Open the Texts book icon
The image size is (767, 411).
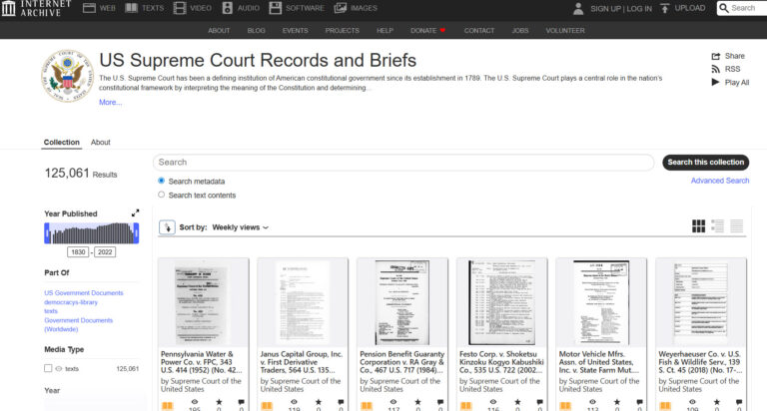131,8
